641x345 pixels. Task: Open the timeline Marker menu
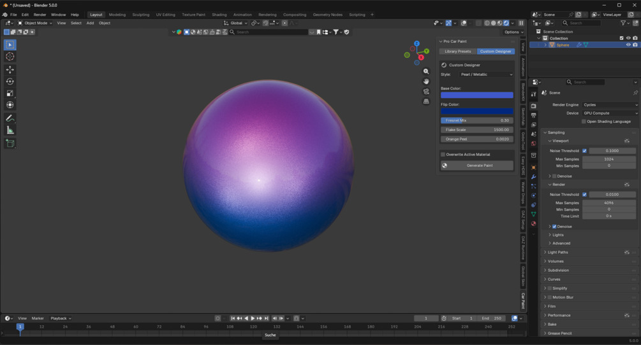coord(38,318)
